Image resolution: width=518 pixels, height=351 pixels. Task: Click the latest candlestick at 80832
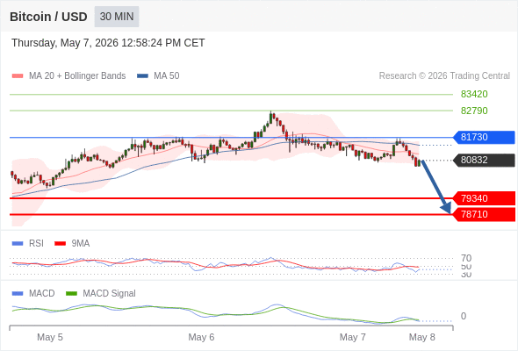pos(420,163)
